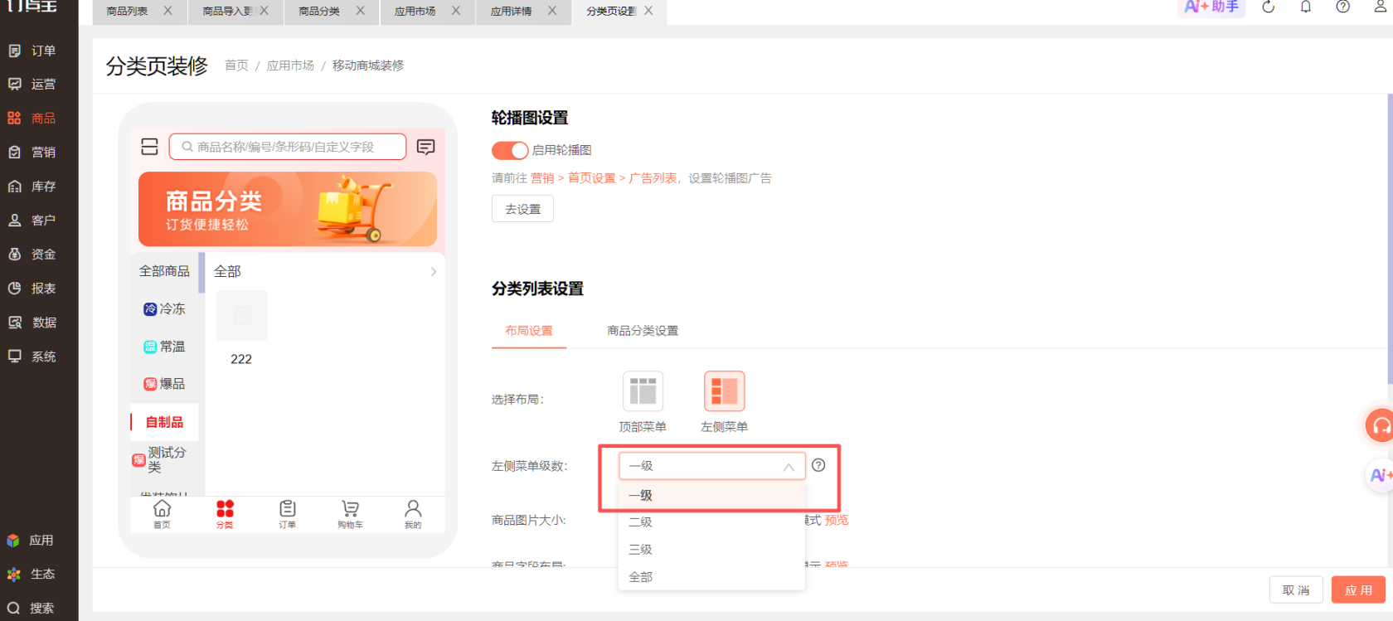Select the 自制品 category in phone preview
The image size is (1393, 621).
pos(164,422)
